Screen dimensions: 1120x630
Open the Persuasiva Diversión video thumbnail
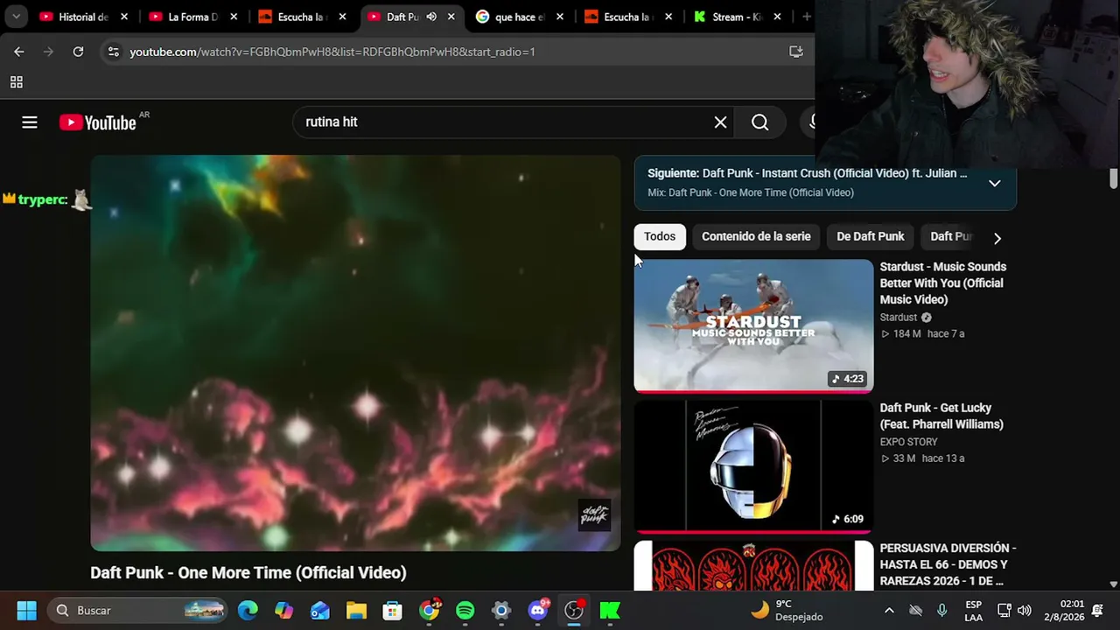point(753,566)
